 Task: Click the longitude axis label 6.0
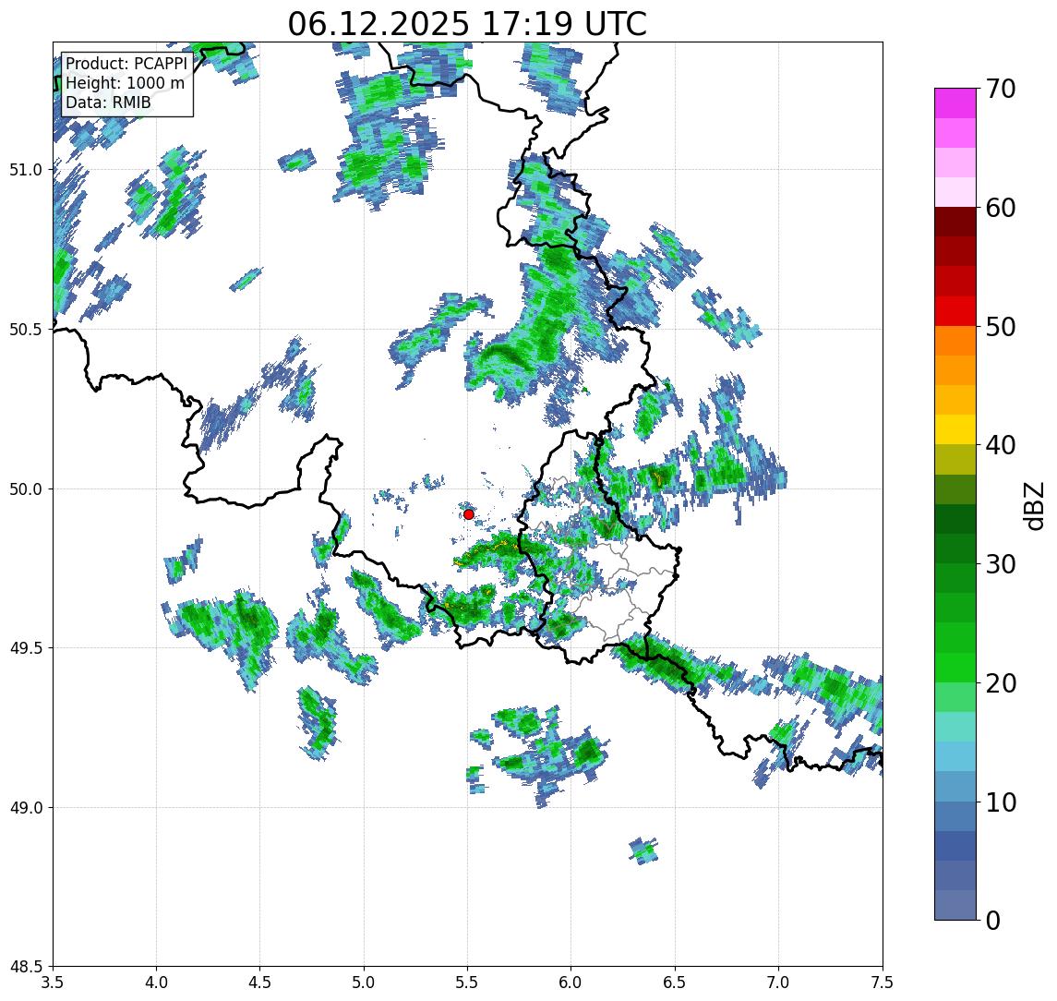click(571, 983)
